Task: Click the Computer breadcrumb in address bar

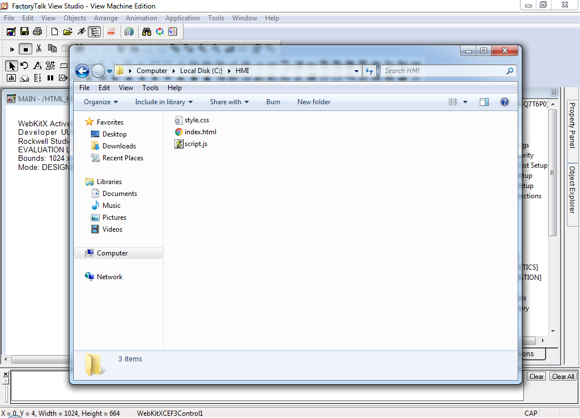Action: (152, 71)
